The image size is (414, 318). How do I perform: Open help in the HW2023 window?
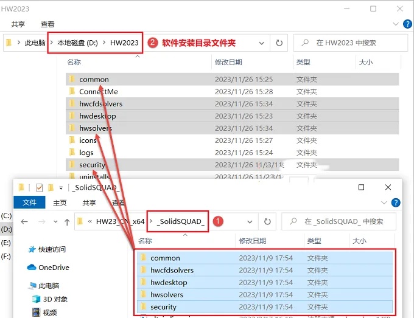point(407,24)
